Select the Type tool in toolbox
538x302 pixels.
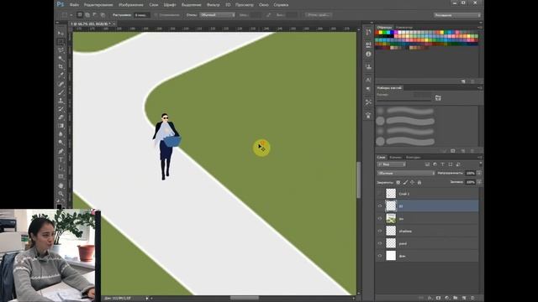(x=61, y=159)
